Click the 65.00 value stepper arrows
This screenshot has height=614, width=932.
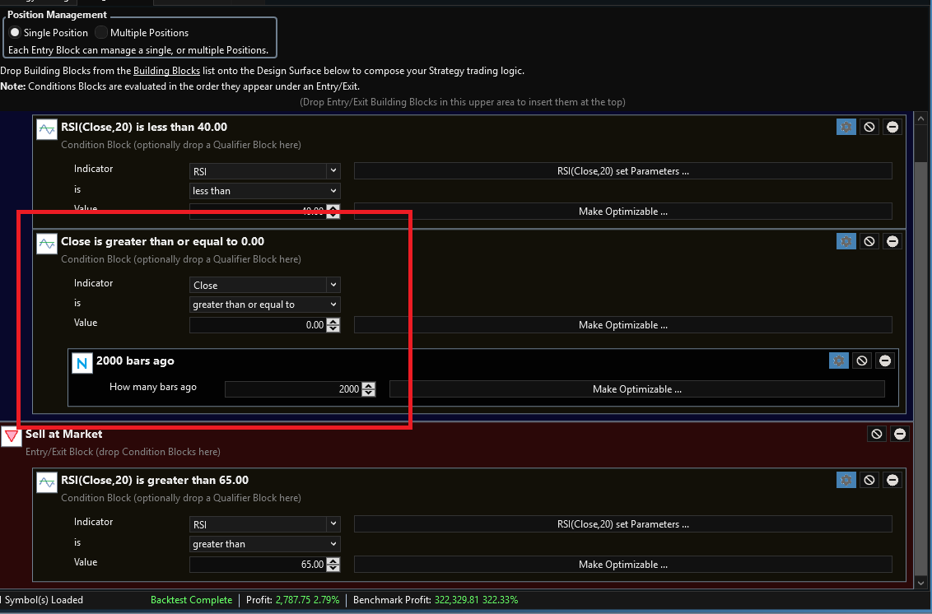pos(333,565)
